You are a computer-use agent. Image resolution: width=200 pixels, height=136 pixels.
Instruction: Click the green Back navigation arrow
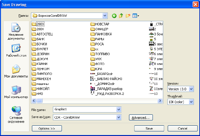[x=114, y=15]
